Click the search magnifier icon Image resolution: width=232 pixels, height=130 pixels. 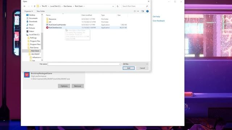pos(147,6)
